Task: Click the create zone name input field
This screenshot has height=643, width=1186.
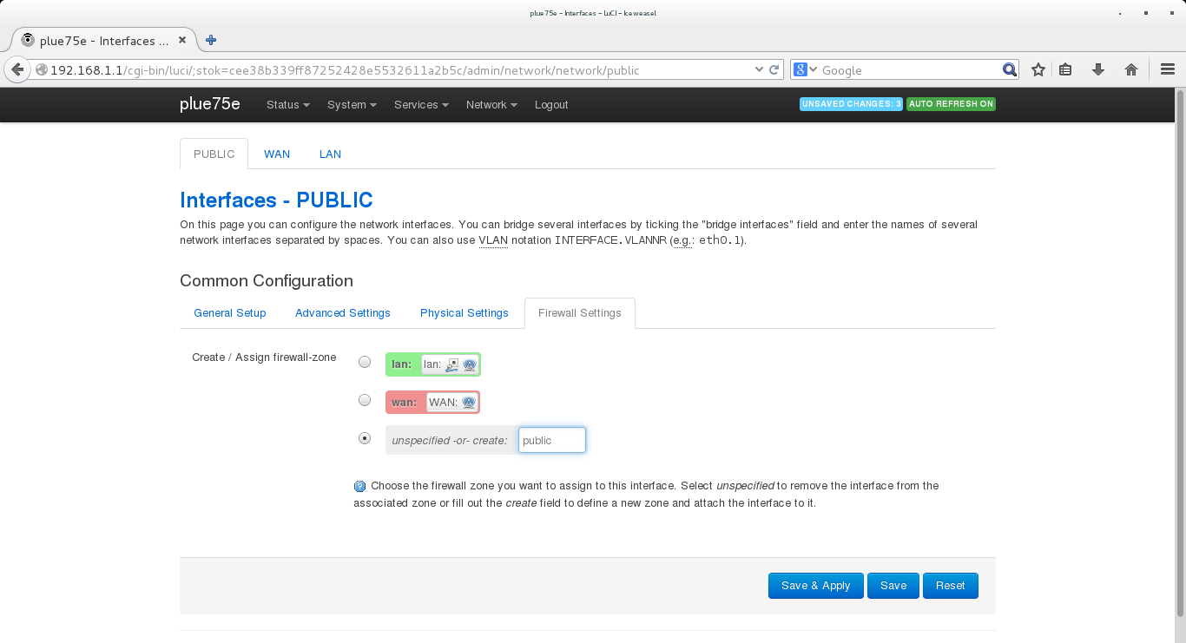Action: click(551, 441)
